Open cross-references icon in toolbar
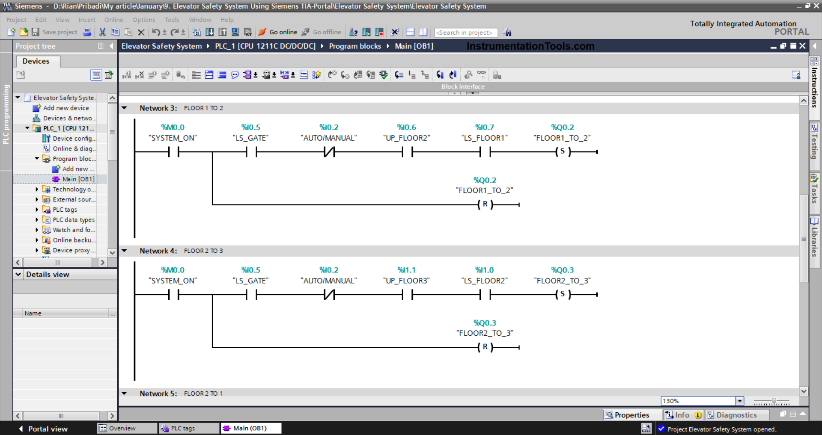The width and height of the screenshot is (822, 435). [x=395, y=32]
